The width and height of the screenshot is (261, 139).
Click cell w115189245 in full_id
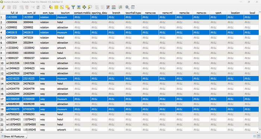tap(14, 130)
